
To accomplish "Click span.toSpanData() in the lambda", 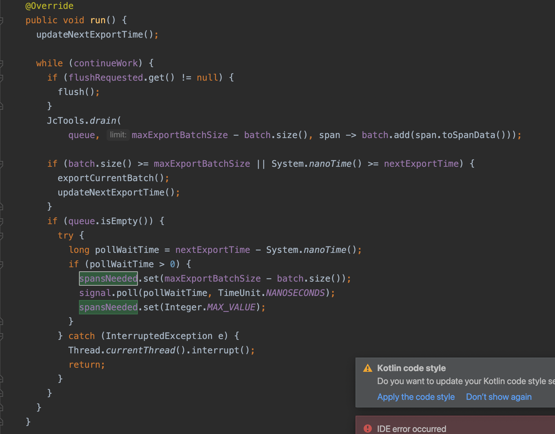I will pos(460,135).
